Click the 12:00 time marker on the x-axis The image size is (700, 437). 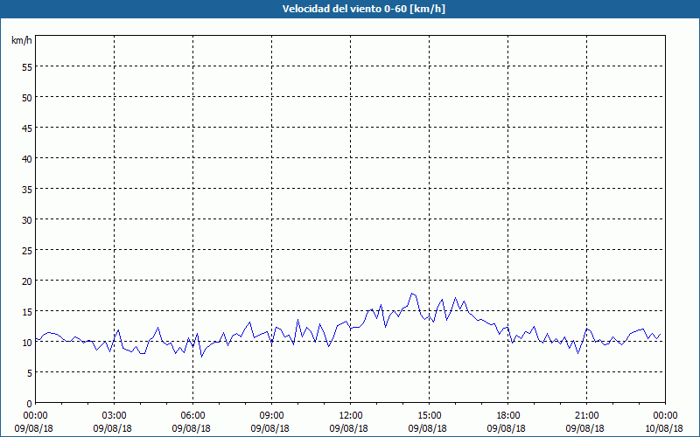click(350, 415)
